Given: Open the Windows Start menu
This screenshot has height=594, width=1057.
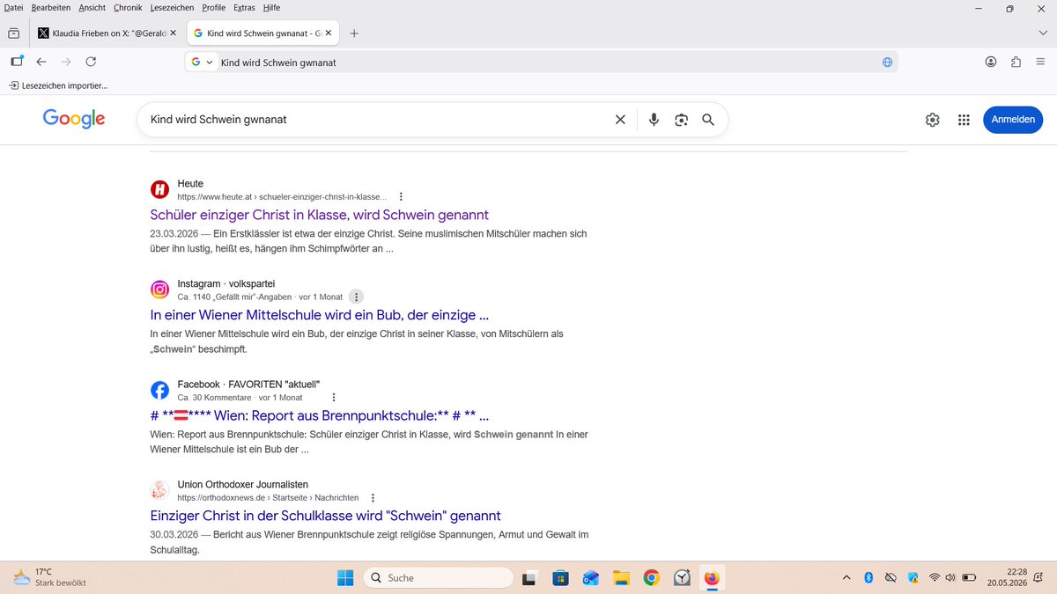Looking at the screenshot, I should [344, 578].
